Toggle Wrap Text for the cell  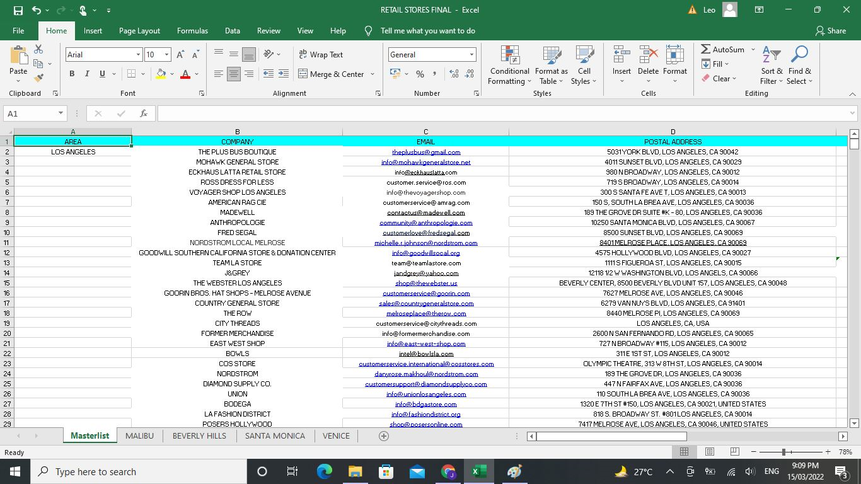click(321, 55)
